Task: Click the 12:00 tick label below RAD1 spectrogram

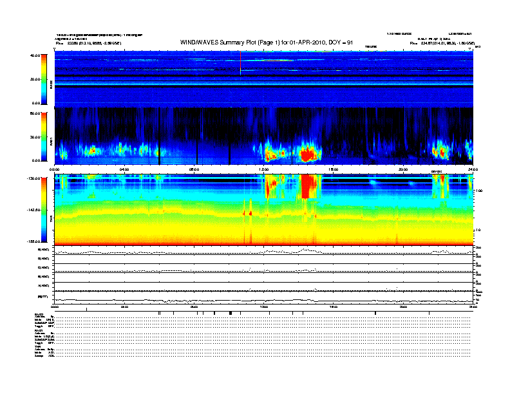Action: tap(264, 169)
